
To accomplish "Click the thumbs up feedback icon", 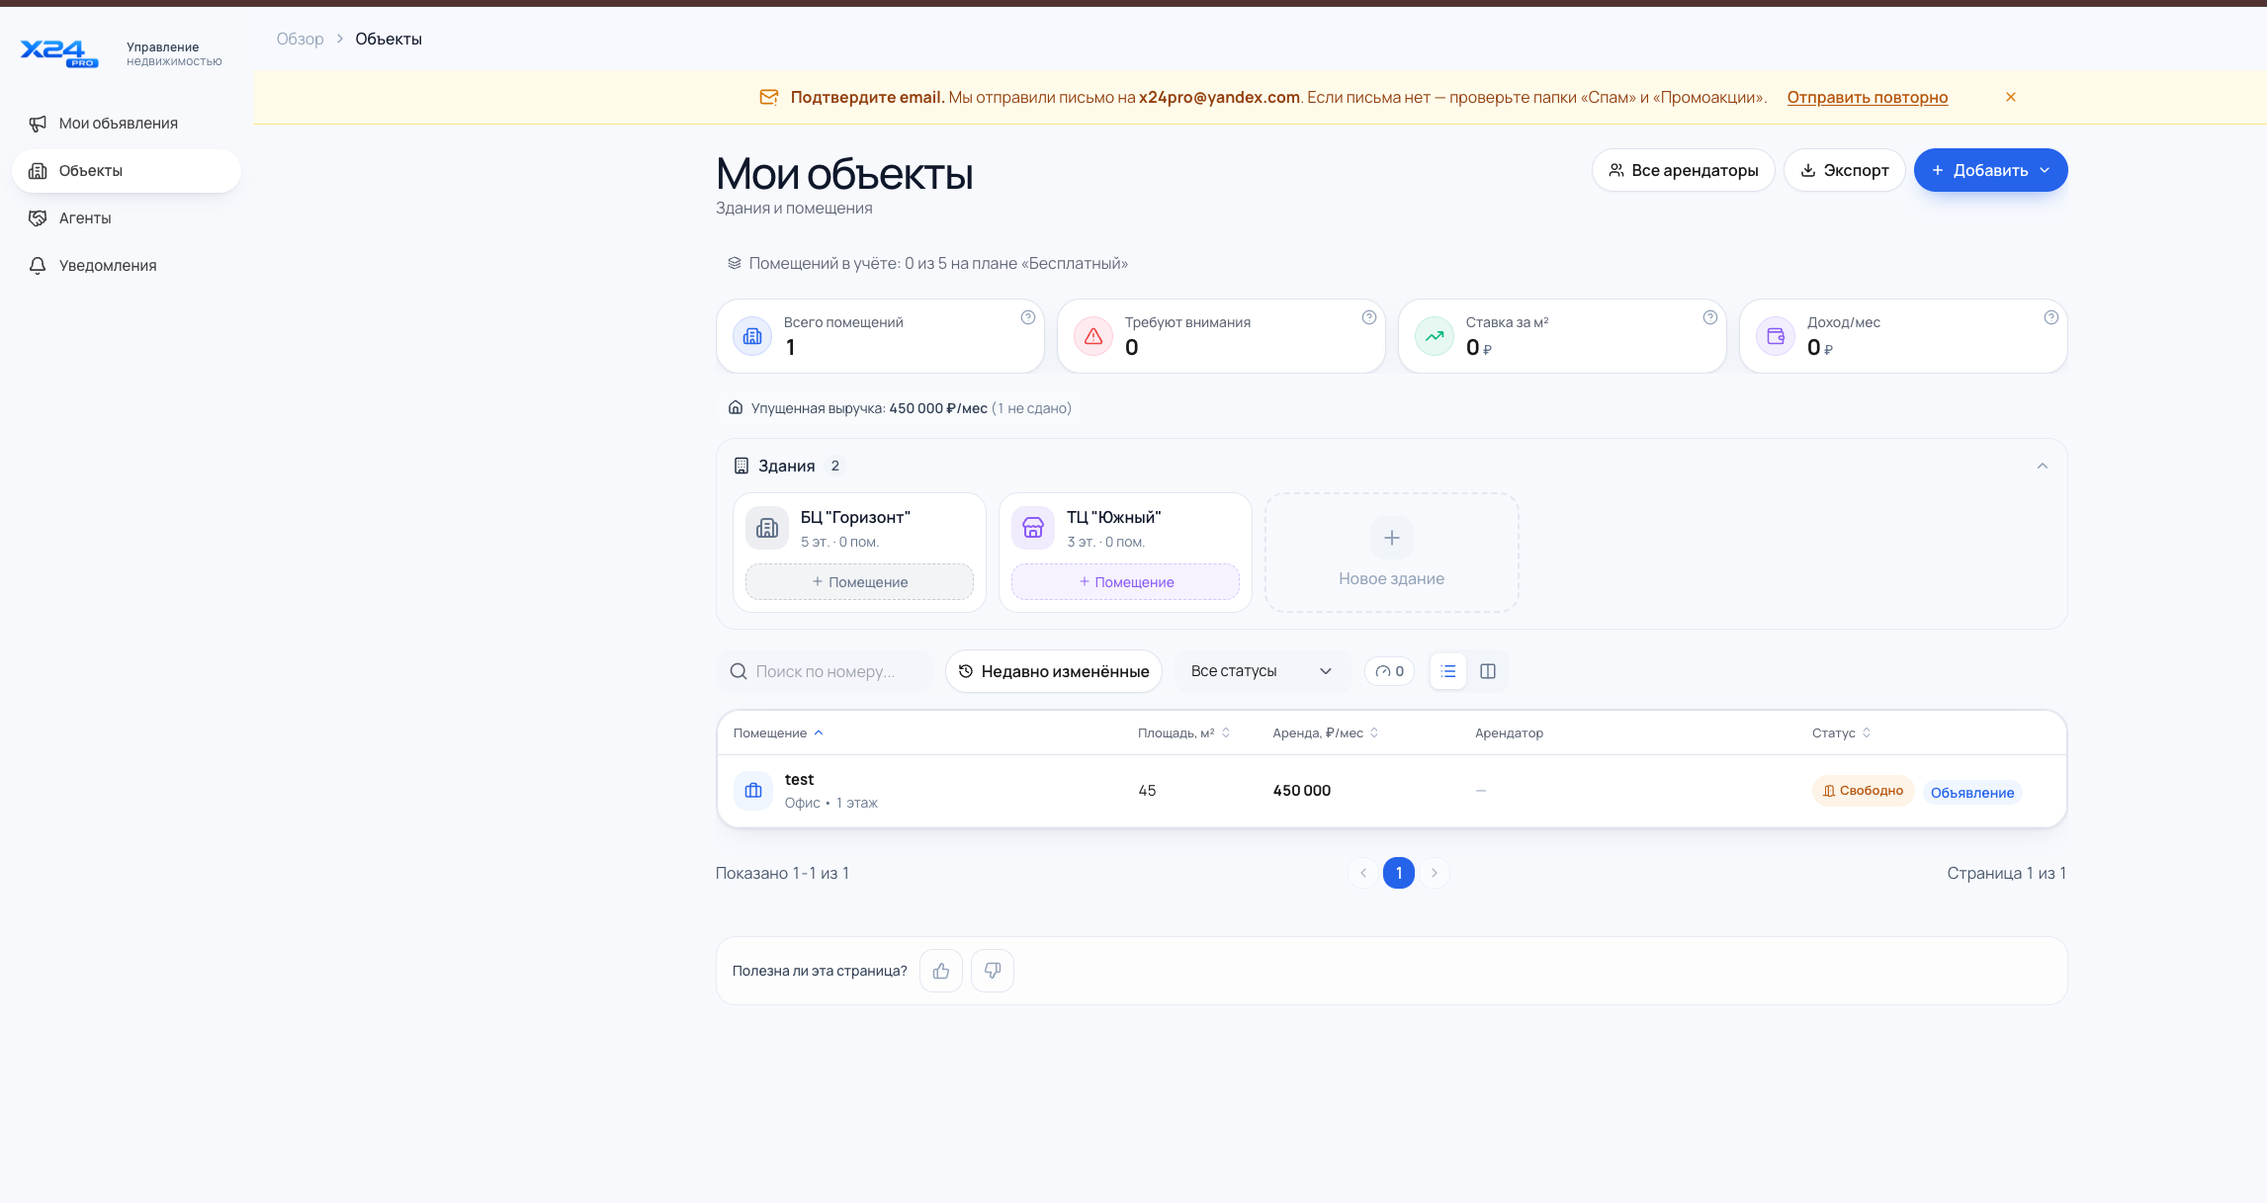I will (x=940, y=971).
